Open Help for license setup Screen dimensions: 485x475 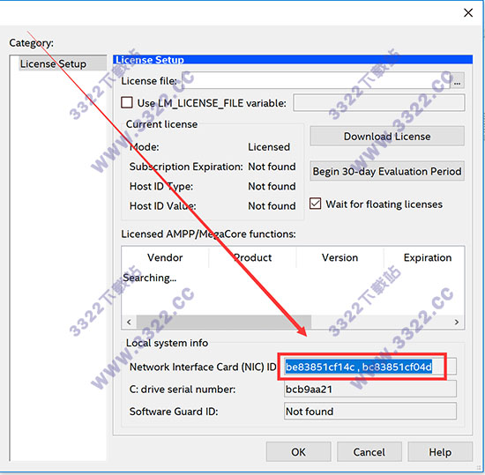tap(440, 452)
